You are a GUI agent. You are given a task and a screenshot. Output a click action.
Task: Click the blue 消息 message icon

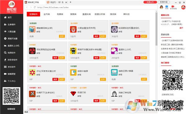point(167,7)
